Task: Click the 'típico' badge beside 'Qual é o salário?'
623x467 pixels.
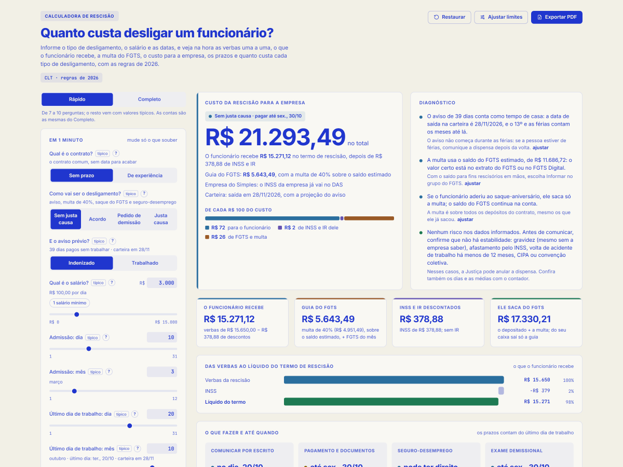Action: pos(98,283)
